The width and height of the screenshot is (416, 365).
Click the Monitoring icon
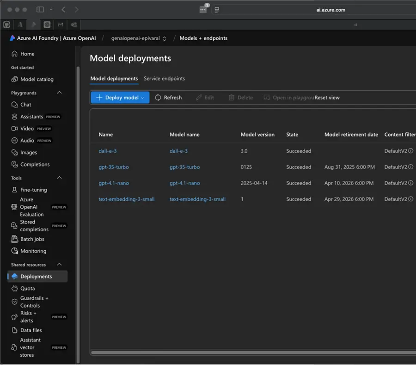15,251
